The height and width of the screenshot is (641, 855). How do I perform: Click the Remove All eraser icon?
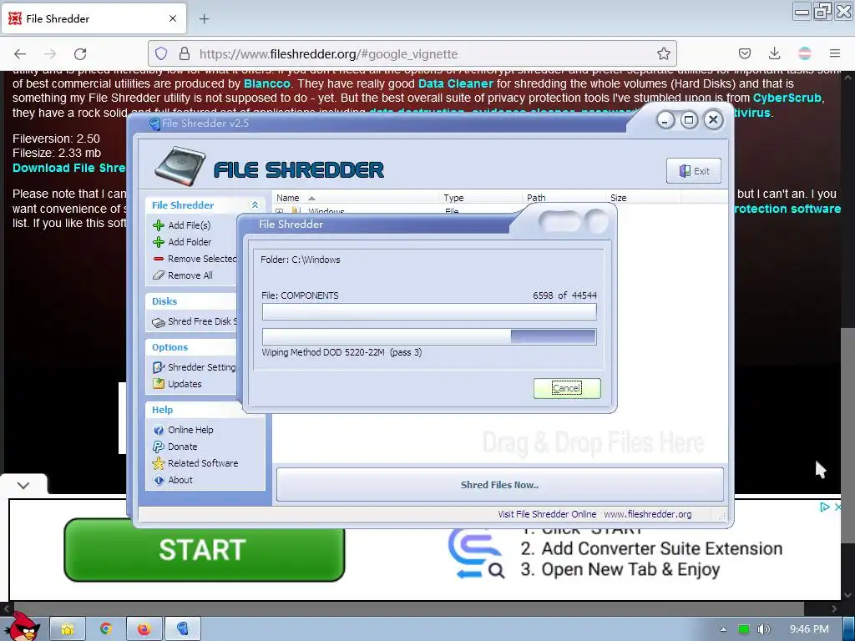coord(159,275)
